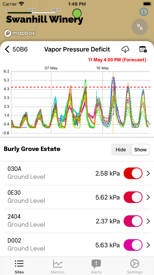Select Hide for Burly Grove Estate

point(121,150)
